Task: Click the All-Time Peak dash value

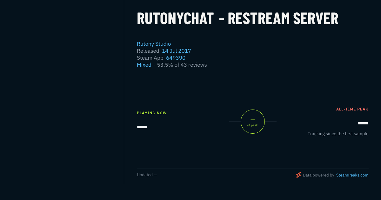Action: coord(363,123)
